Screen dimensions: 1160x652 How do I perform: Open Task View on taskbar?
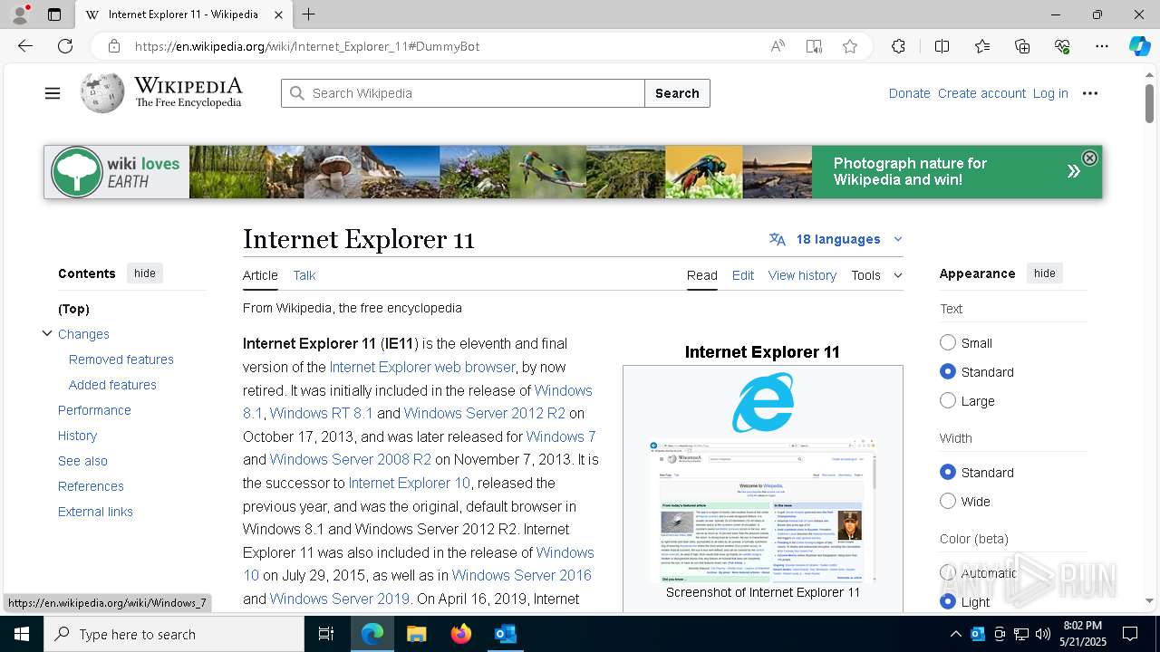[x=326, y=634]
